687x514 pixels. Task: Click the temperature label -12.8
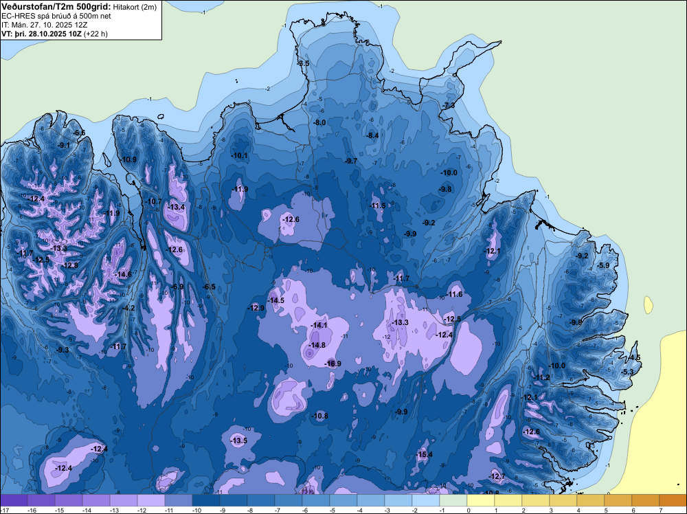pos(70,265)
